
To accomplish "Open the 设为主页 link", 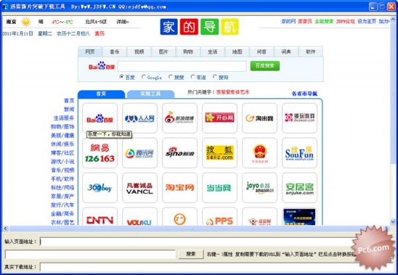I will coord(367,21).
